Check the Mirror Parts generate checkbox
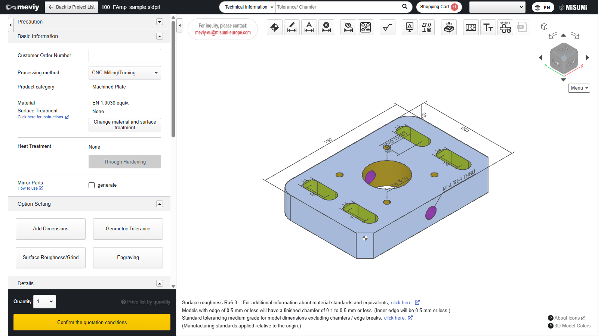Viewport: 598px width, 336px height. pyautogui.click(x=92, y=185)
